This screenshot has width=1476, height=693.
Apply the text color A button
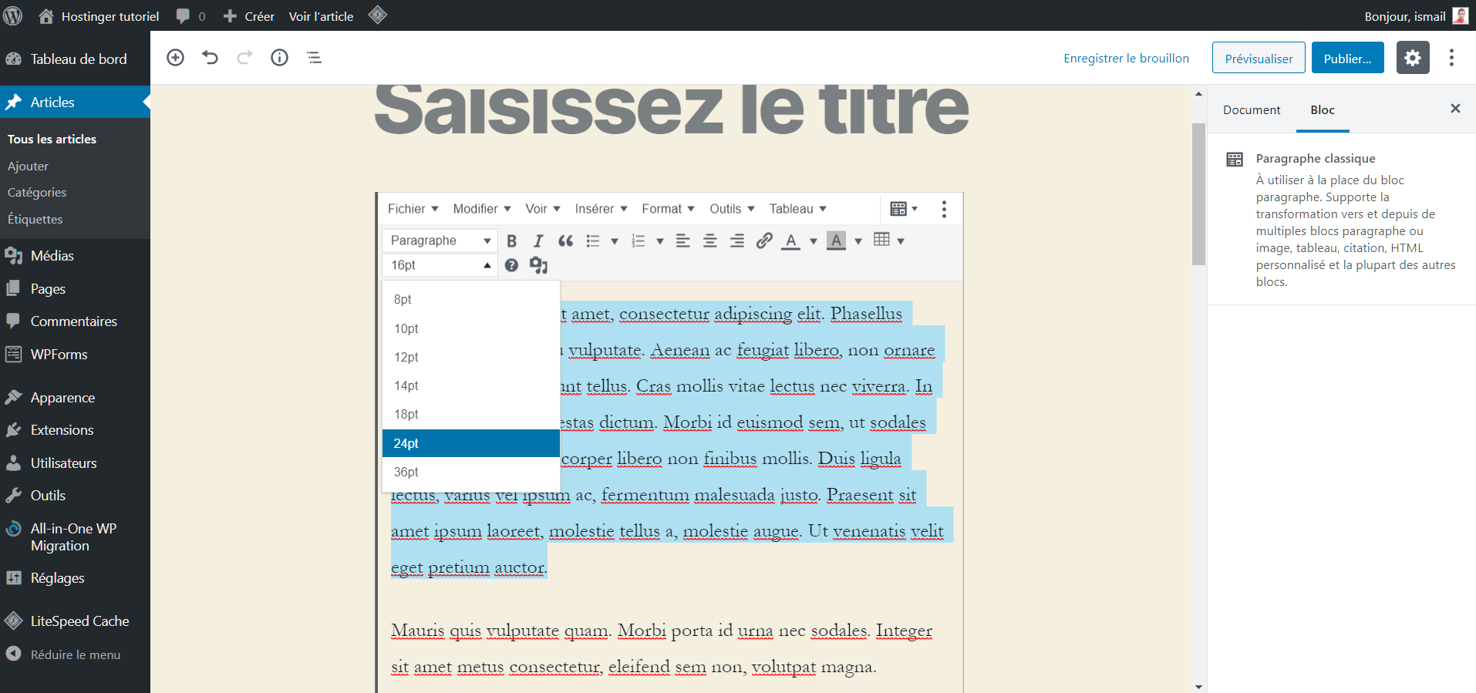(x=790, y=241)
